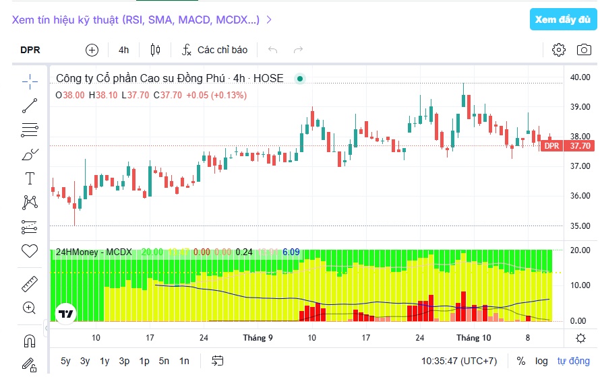Click the Tháng 9 date label

258,338
